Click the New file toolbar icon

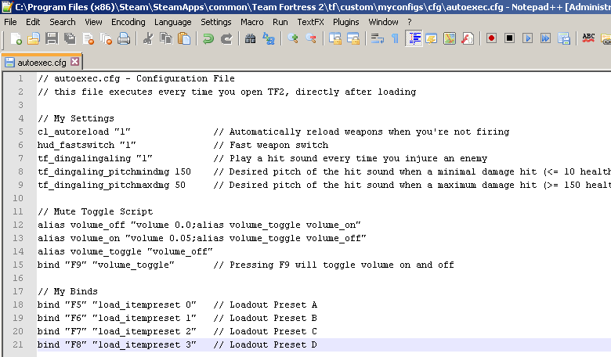16,38
